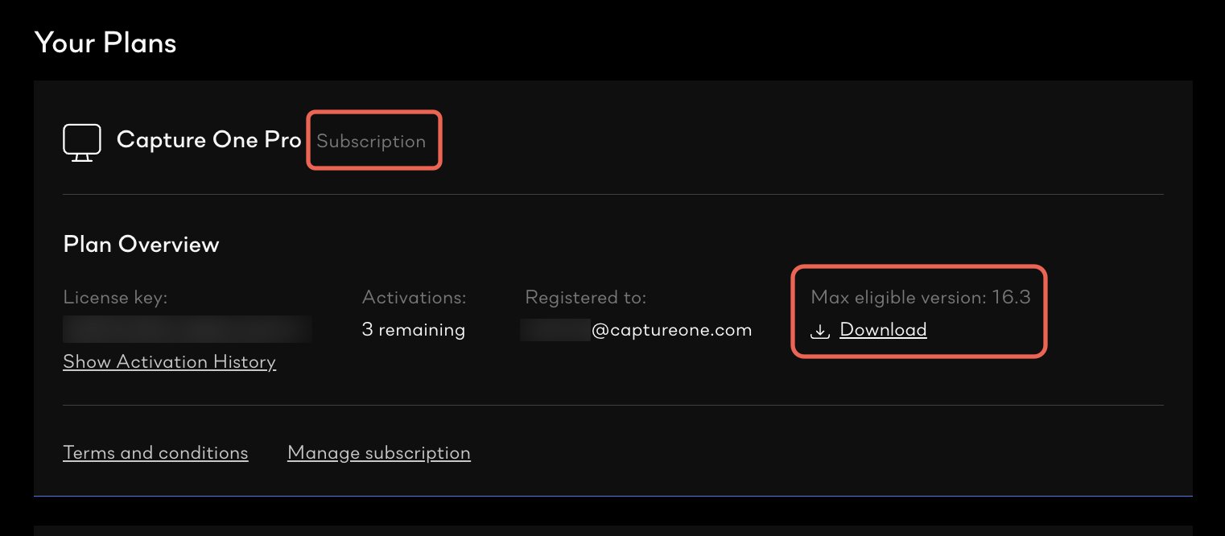Screen dimensions: 1225x536
Task: Click the Your Plans heading
Action: (x=105, y=43)
